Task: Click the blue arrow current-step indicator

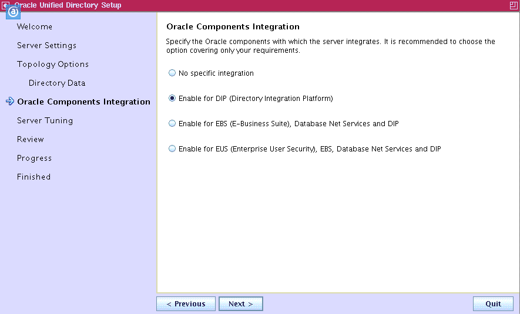Action: pos(9,102)
